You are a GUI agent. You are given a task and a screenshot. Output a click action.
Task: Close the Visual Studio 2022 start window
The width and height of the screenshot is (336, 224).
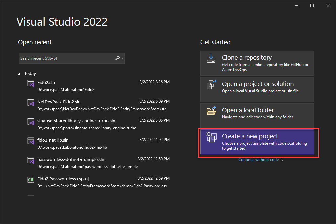328,6
